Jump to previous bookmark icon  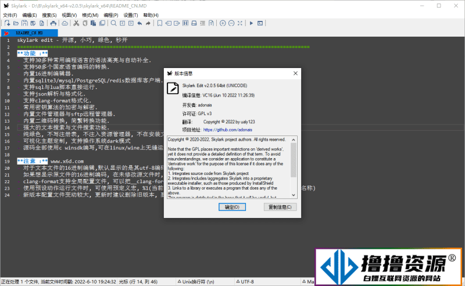tap(168, 23)
